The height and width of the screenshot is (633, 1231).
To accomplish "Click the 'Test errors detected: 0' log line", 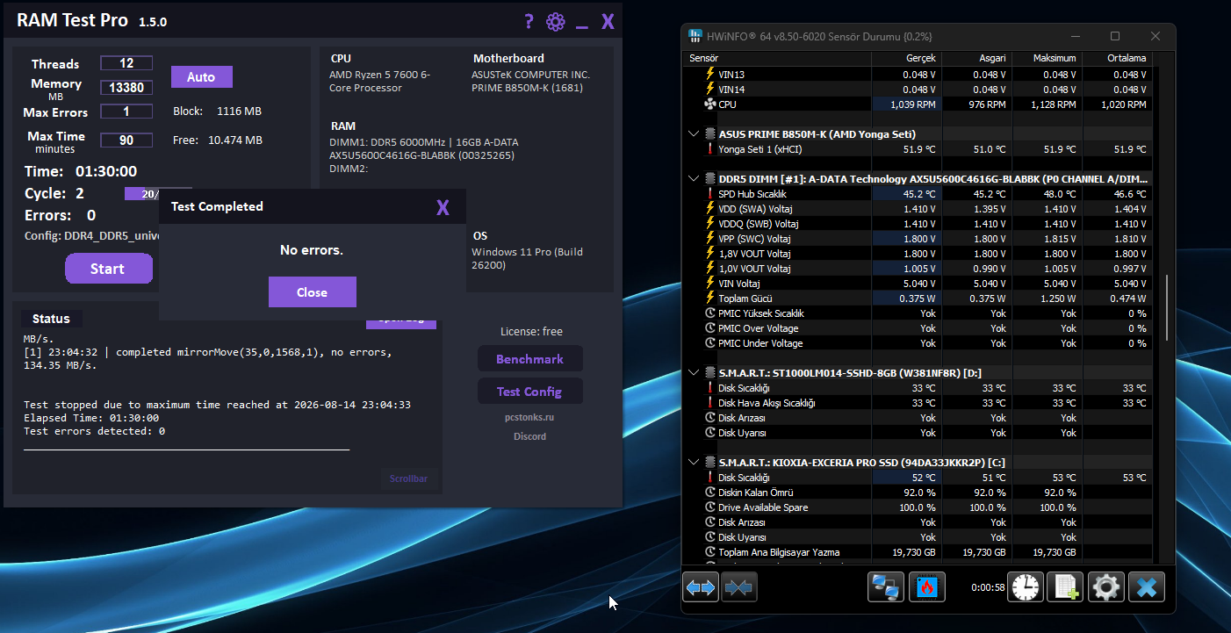I will coord(95,431).
